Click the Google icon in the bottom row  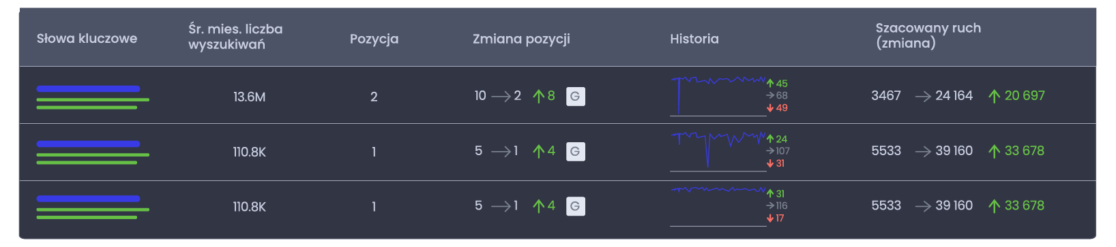[575, 206]
